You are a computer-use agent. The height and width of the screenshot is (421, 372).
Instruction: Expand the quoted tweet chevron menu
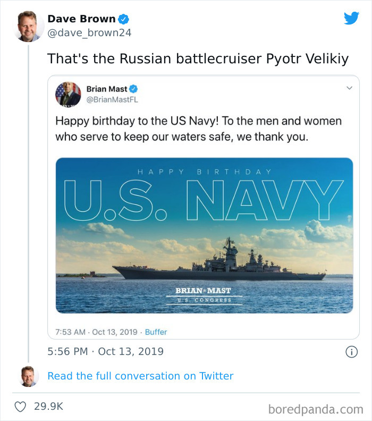[349, 88]
